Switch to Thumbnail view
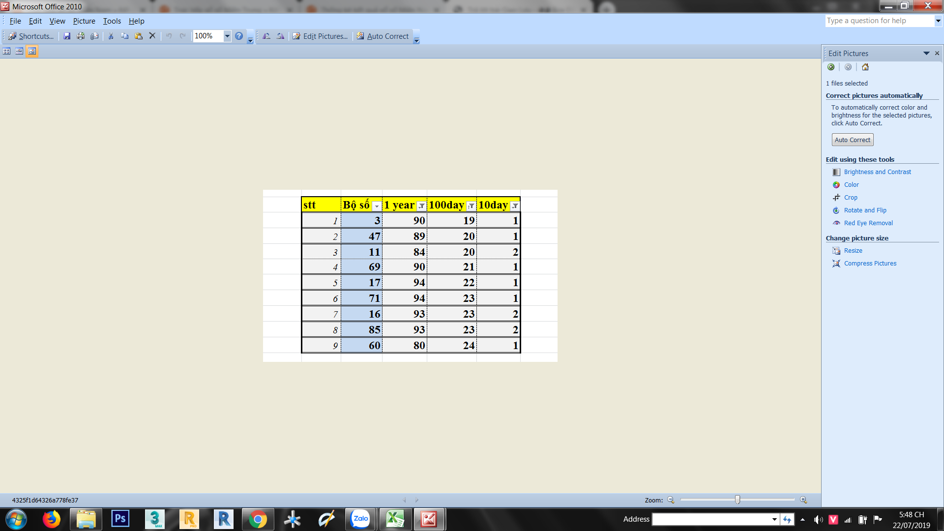This screenshot has width=944, height=531. (6, 51)
